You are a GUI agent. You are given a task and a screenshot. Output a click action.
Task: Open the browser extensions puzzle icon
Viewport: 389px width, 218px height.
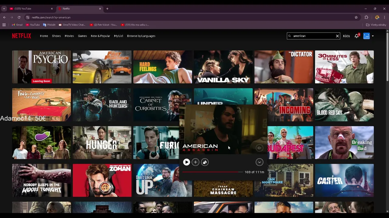[366, 17]
